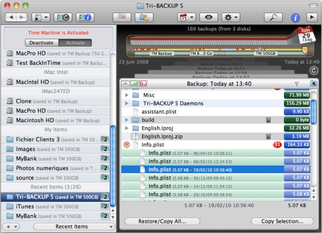Click the 71.99 MB size badge for Misc

pyautogui.click(x=297, y=95)
